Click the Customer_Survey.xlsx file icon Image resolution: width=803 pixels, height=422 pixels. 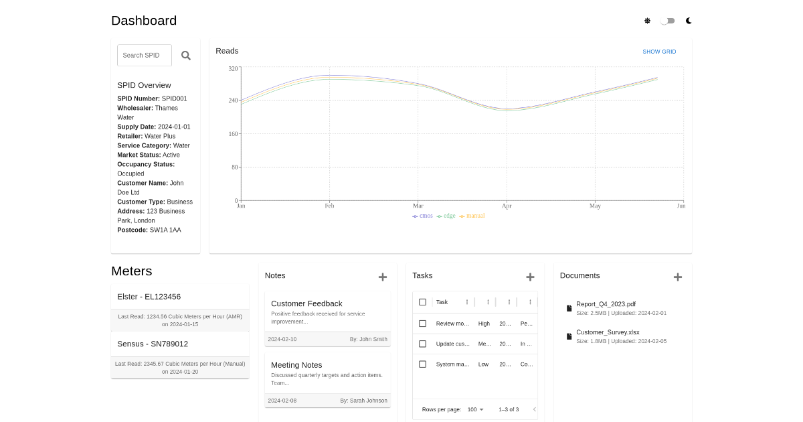tap(569, 336)
